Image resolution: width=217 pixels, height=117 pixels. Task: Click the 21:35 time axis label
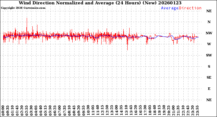178,110
